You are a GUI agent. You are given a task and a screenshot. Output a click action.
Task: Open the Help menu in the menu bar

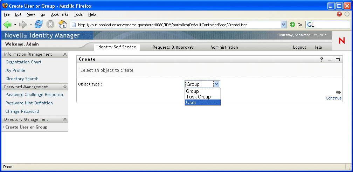pyautogui.click(x=92, y=14)
